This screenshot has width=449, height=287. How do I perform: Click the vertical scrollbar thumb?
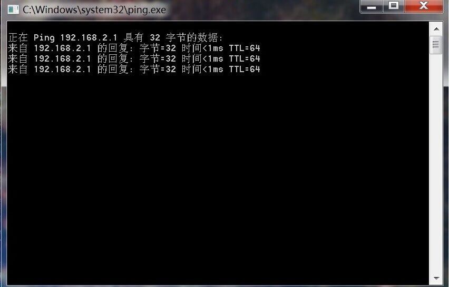pyautogui.click(x=436, y=45)
